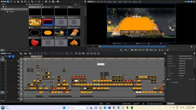Viewport: 196px width, 110px height.
Task: Click the toolbox icon in bin toolbar
Action: pyautogui.click(x=58, y=2)
